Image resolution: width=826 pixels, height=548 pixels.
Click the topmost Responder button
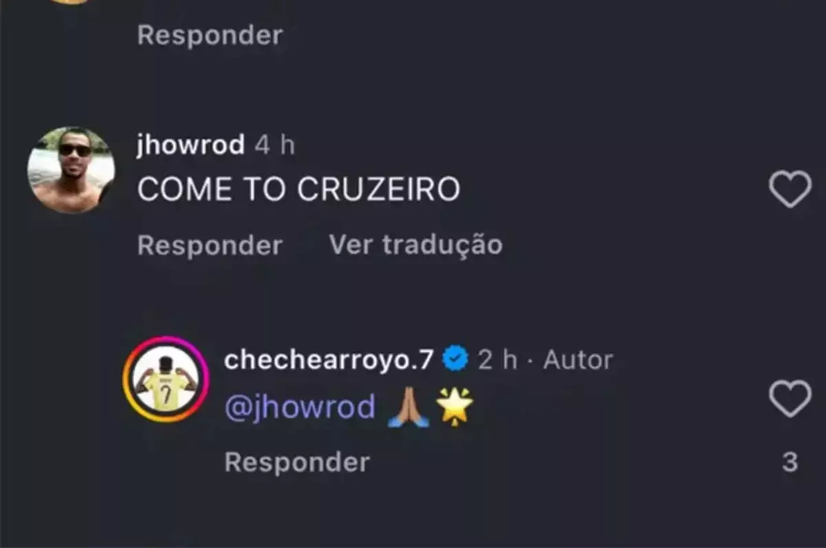(x=210, y=35)
